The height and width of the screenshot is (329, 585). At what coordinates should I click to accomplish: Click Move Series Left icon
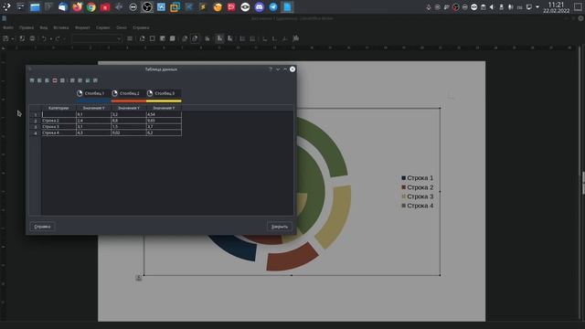(72, 80)
